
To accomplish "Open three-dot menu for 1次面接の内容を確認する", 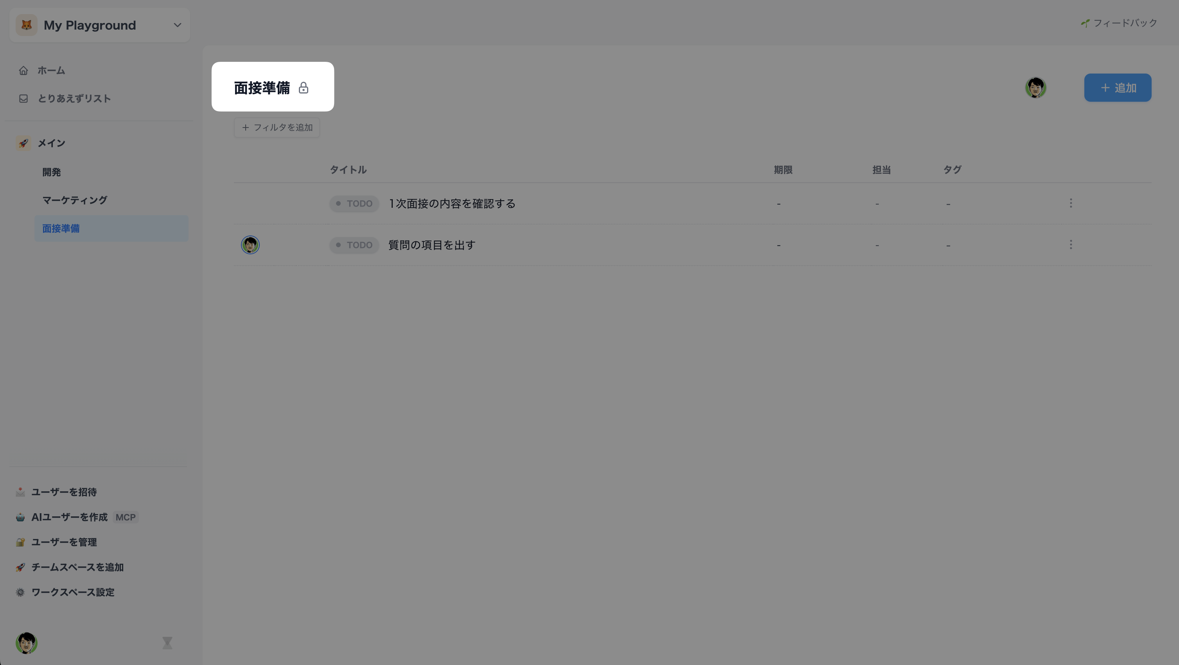I will 1071,203.
